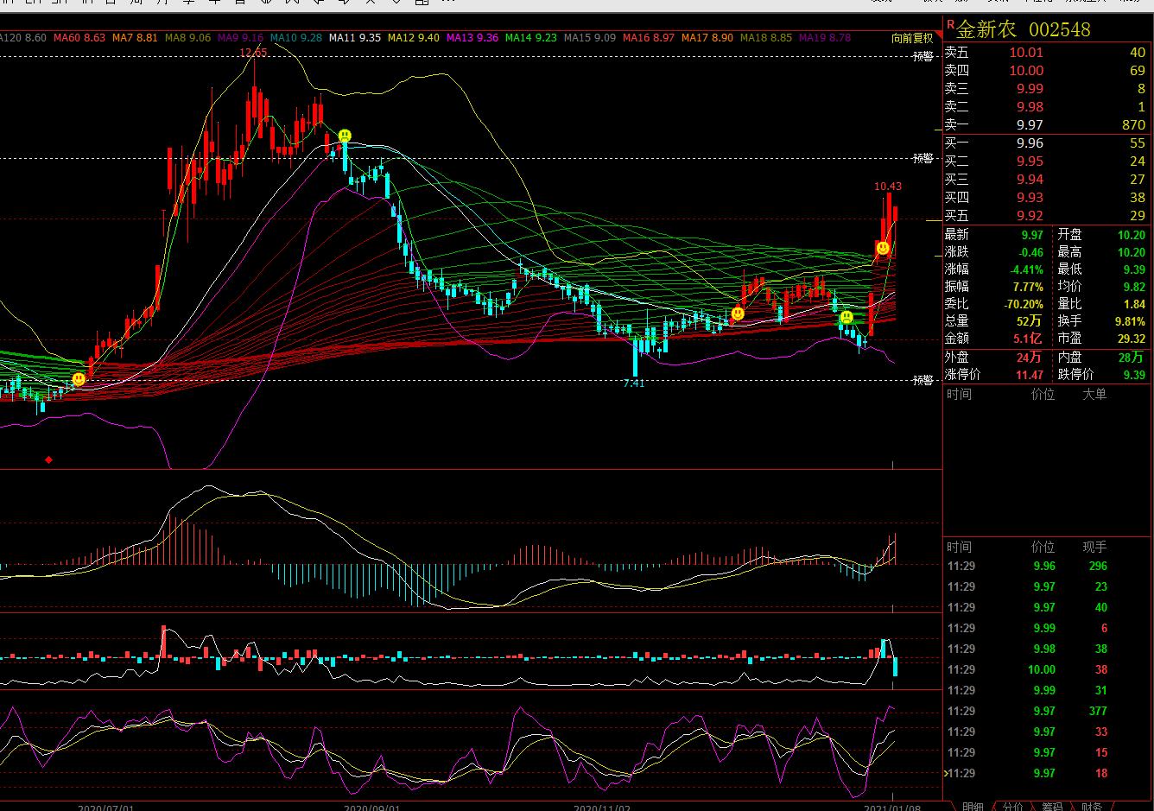
Task: Click the 买二 bid price 9.95
Action: coord(1030,162)
